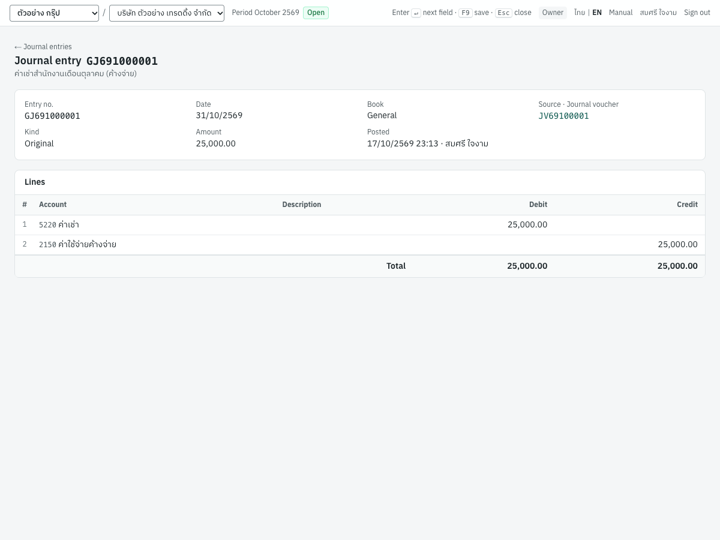Click the Book value General
Image resolution: width=720 pixels, height=540 pixels.
pyautogui.click(x=382, y=115)
